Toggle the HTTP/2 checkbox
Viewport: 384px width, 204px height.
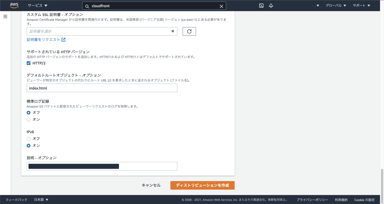click(x=29, y=63)
